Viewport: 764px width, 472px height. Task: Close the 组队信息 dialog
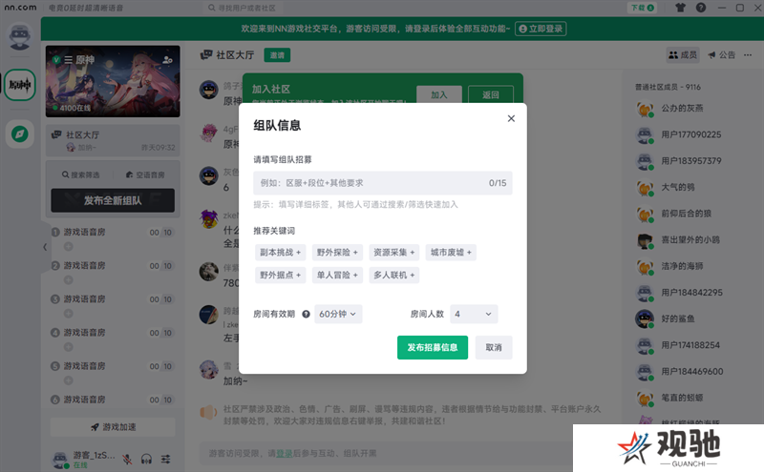(x=511, y=118)
